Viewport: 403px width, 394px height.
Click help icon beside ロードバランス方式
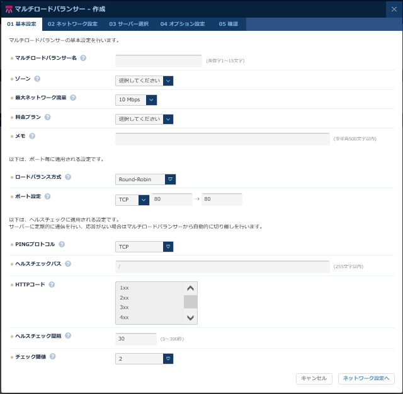click(x=68, y=177)
